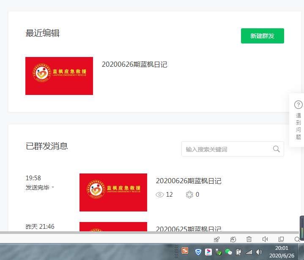304x260 pixels.
Task: Click the green checkmark device tray icon
Action: [219, 252]
